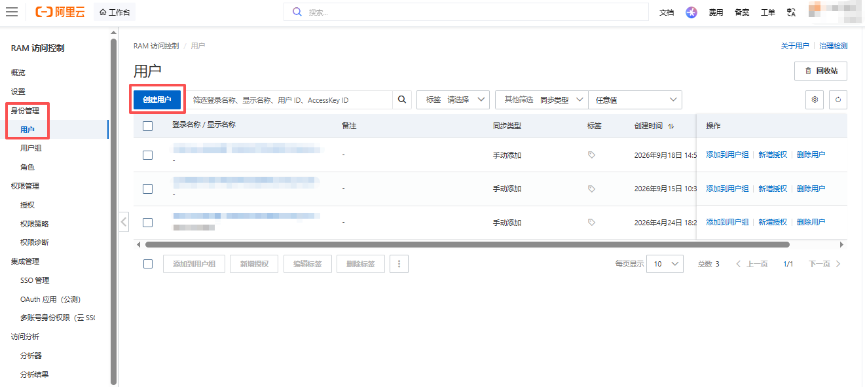Viewport: 865px width, 387px height.
Task: Select 用户组 in the sidebar
Action: click(x=31, y=149)
